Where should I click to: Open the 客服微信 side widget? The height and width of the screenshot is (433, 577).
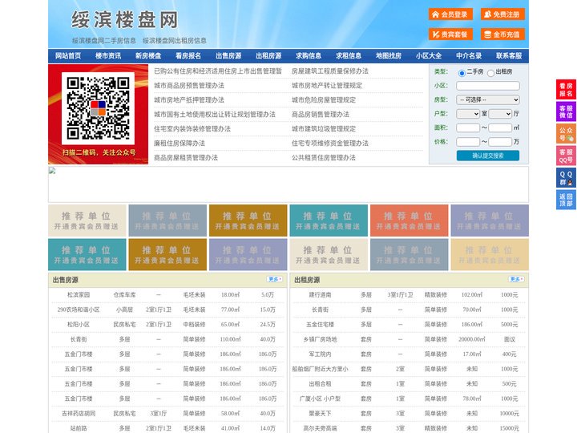coord(566,111)
